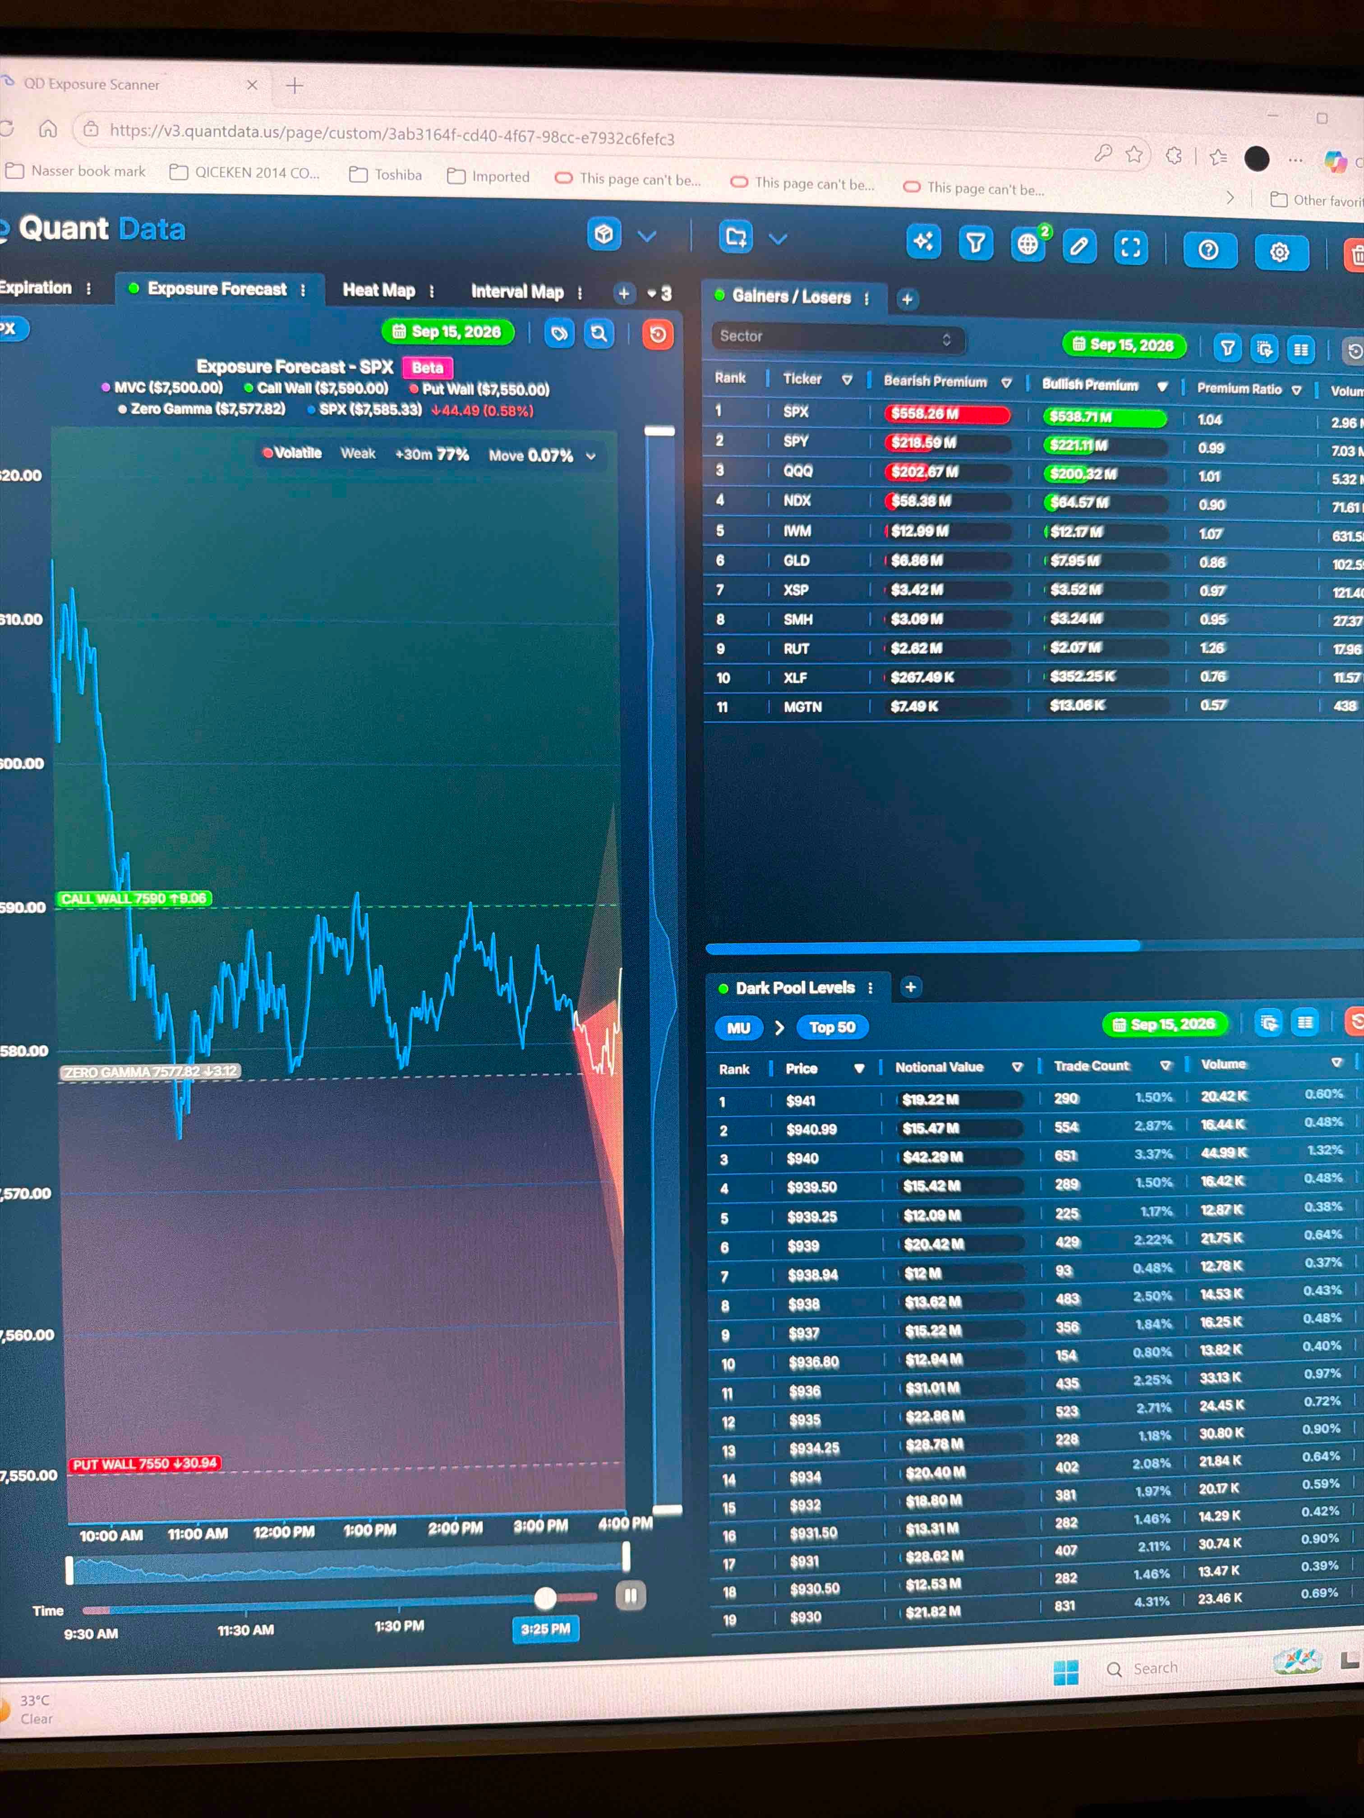Select the Dark Pool Levels tab
The height and width of the screenshot is (1818, 1364).
point(794,988)
